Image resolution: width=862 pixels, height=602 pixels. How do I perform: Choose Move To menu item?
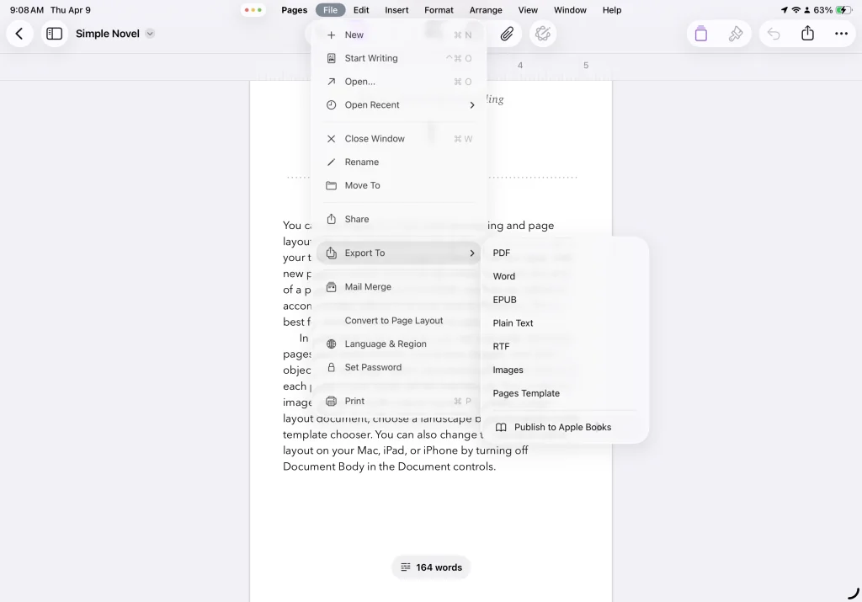click(399, 185)
